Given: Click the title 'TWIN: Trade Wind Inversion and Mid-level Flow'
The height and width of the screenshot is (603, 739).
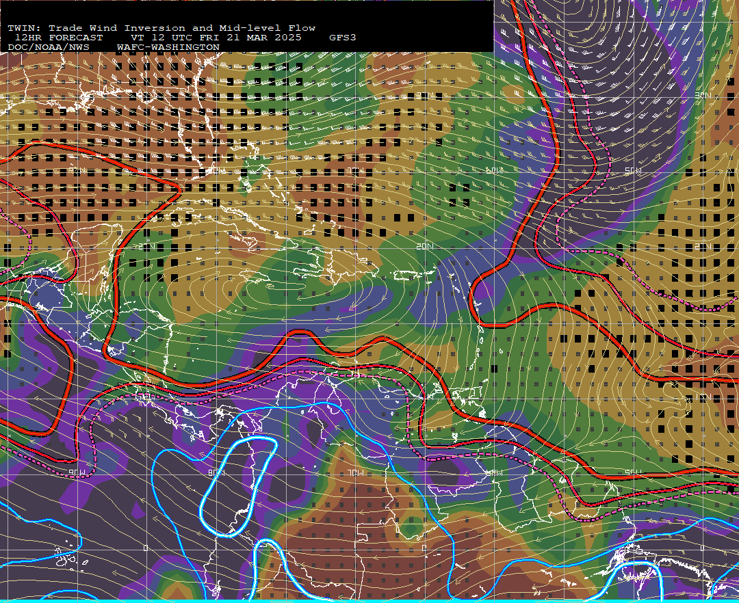Looking at the screenshot, I should coord(161,28).
